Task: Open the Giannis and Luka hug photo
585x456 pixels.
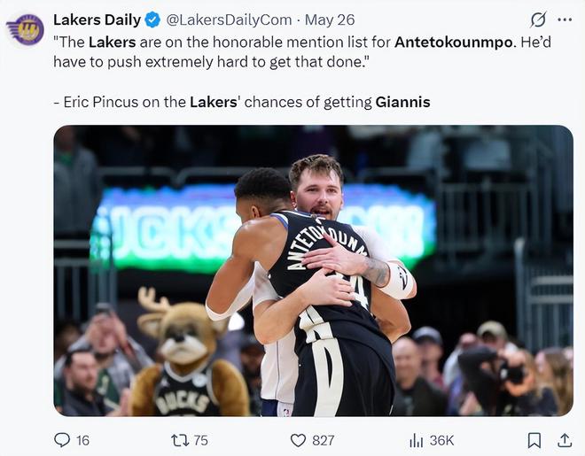Action: click(313, 270)
